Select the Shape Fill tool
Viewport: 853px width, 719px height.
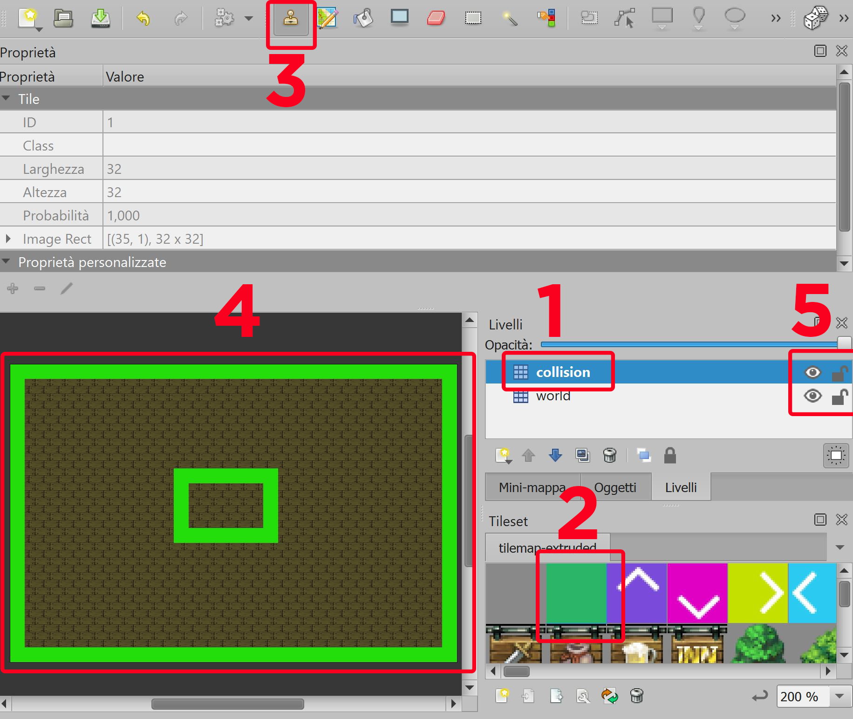(x=400, y=18)
